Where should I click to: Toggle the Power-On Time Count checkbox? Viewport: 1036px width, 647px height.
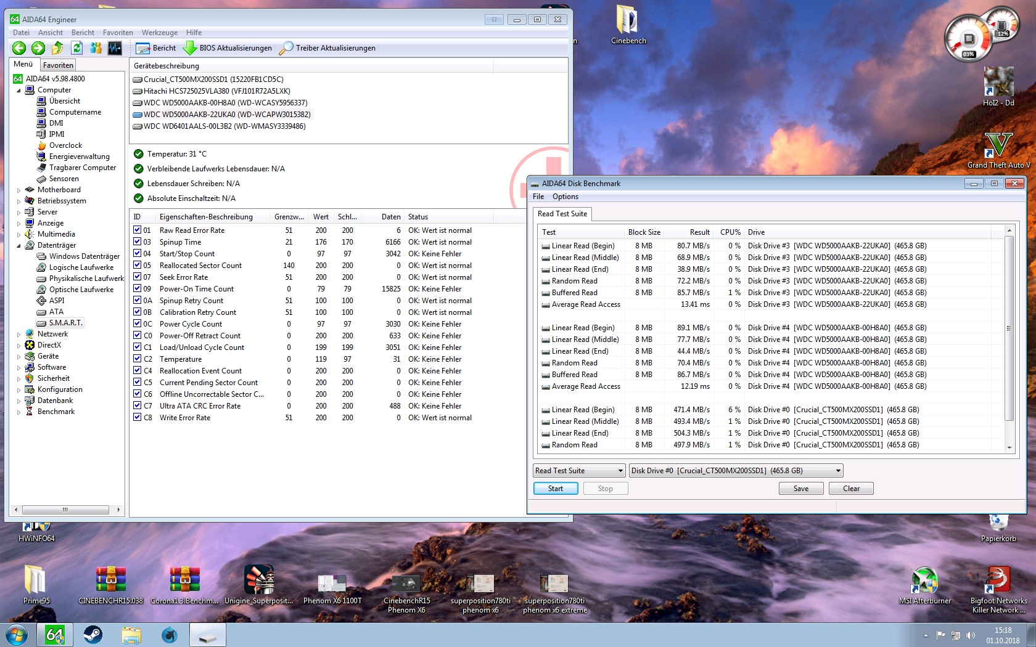point(138,288)
